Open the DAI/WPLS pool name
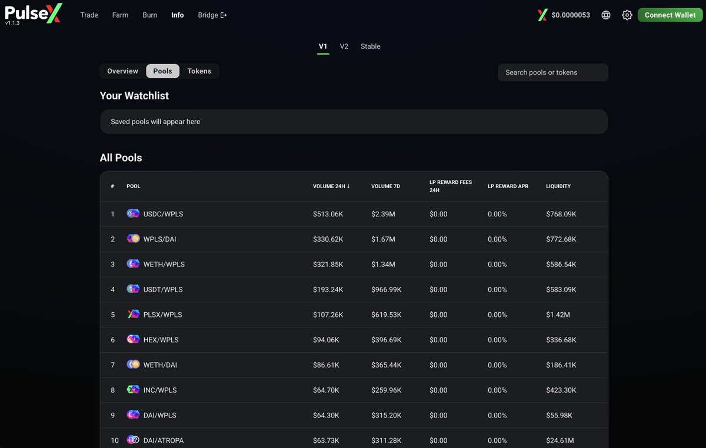 coord(160,415)
